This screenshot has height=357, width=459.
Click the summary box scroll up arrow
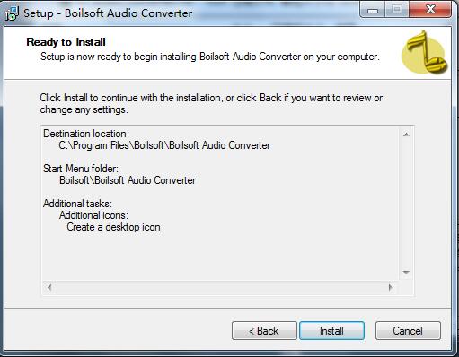[x=406, y=135]
